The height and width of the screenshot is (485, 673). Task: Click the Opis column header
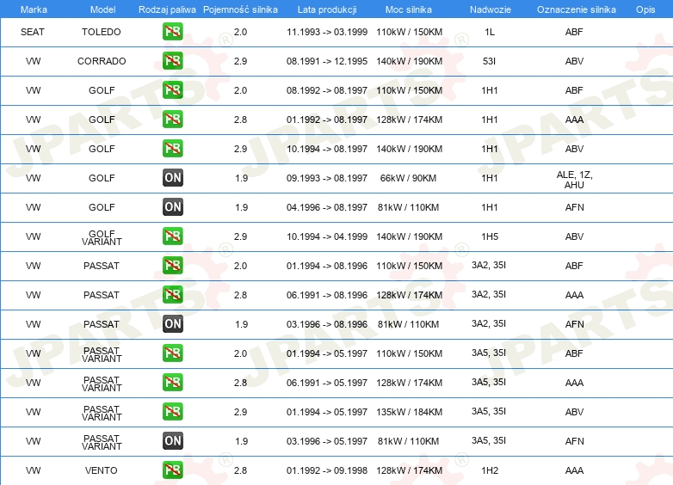point(645,9)
